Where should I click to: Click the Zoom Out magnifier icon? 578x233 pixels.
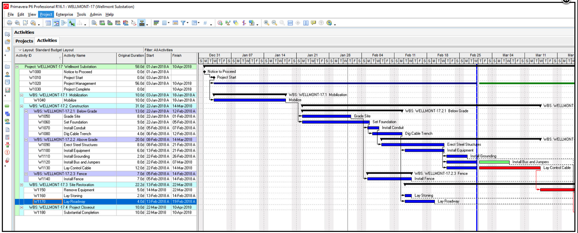(x=274, y=23)
